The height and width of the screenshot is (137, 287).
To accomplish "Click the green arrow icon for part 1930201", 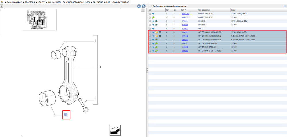I will (156, 43).
